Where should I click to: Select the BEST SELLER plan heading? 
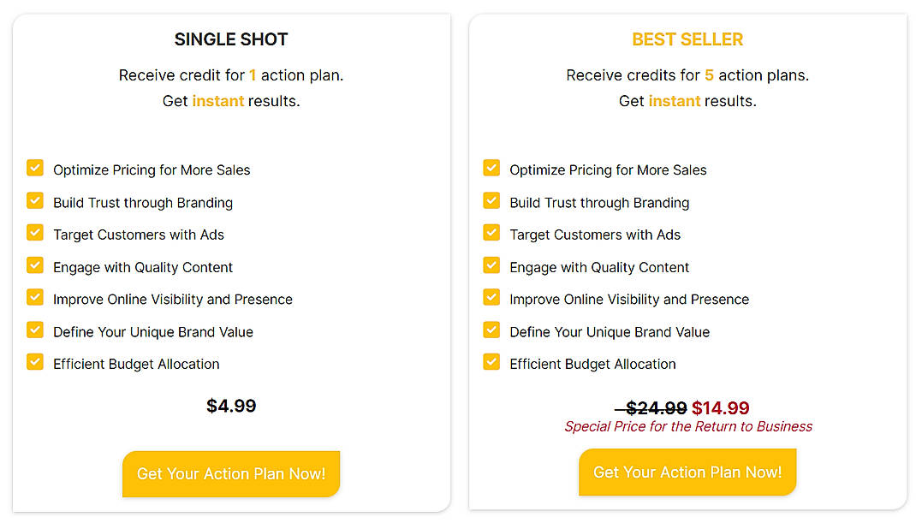[687, 39]
